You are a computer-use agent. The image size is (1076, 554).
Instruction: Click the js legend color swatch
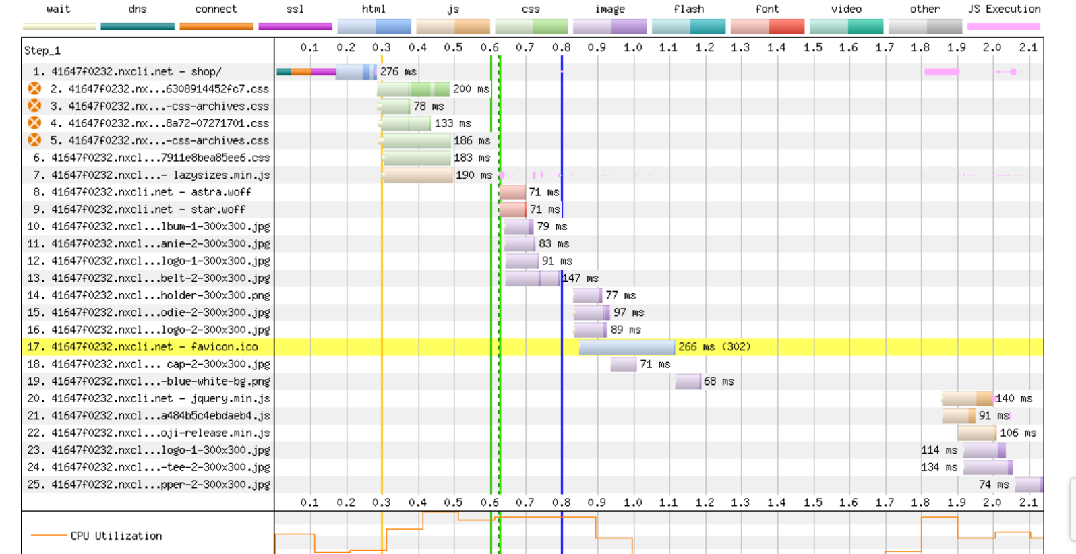pos(453,26)
